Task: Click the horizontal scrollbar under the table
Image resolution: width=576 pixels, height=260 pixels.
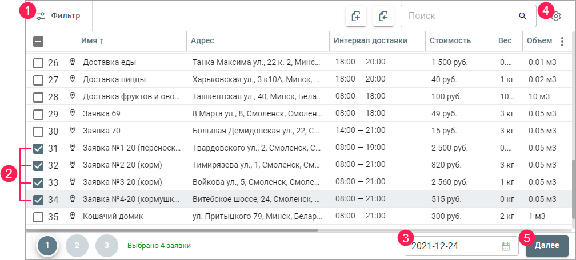Action: 171,230
